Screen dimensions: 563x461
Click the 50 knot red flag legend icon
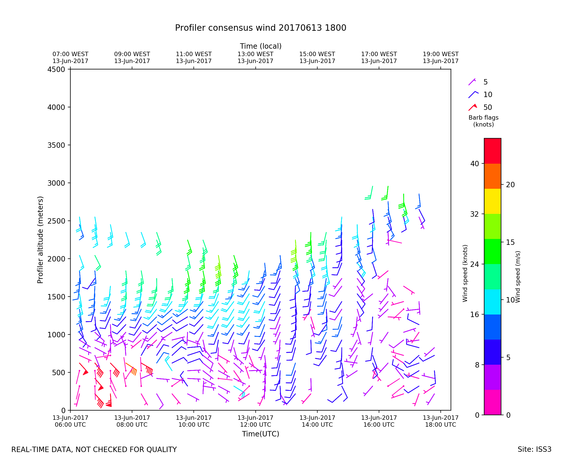click(473, 107)
